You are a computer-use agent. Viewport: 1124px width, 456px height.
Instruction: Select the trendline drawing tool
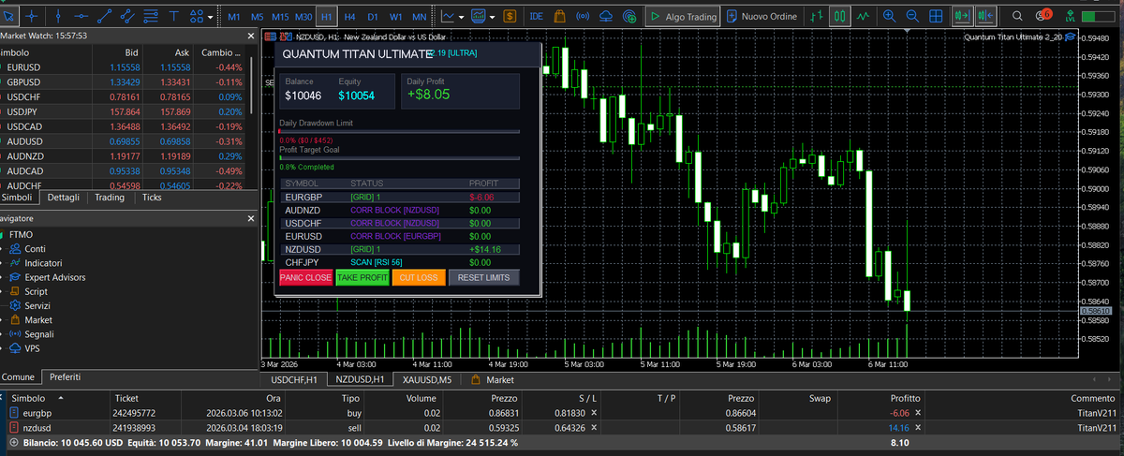pos(105,16)
